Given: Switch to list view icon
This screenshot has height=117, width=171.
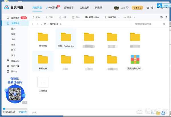Looking at the screenshot, I should pos(166,17).
